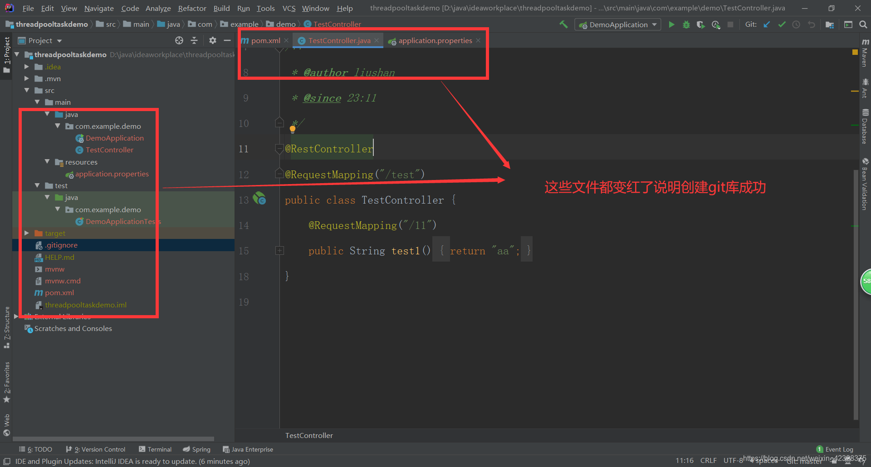This screenshot has width=871, height=467.
Task: Hide the Project tool window
Action: click(x=227, y=40)
